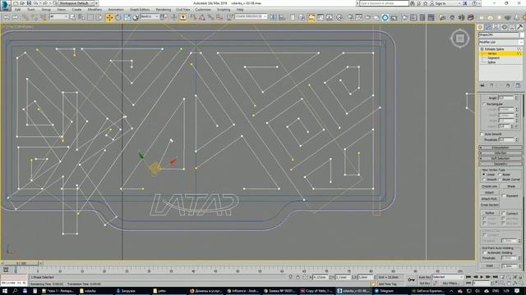This screenshot has height=295, width=526.
Task: Click the ViewCube in the viewport
Action: pyautogui.click(x=459, y=39)
